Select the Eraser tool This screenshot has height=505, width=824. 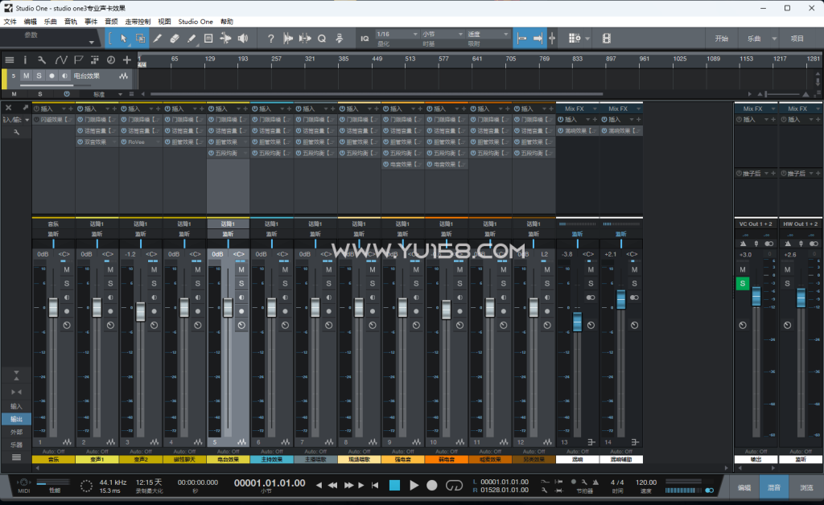(x=175, y=39)
